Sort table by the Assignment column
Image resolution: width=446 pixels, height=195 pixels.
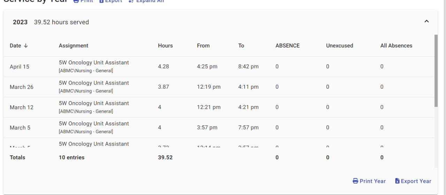point(74,46)
